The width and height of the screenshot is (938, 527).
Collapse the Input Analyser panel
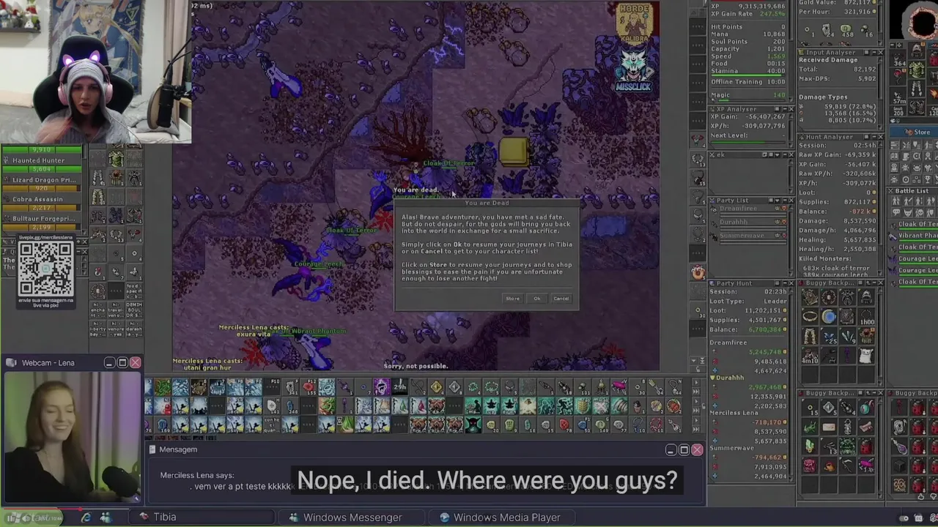[x=873, y=53]
